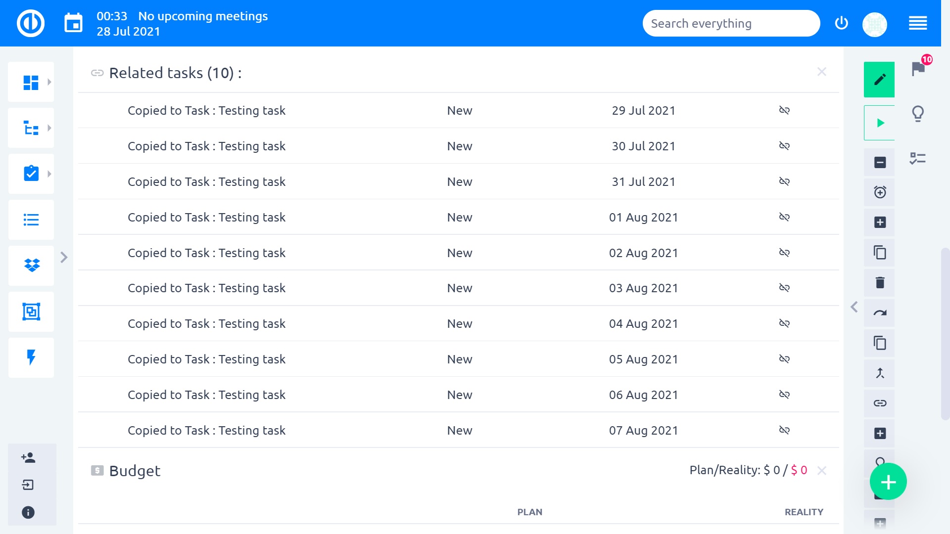The height and width of the screenshot is (534, 950).
Task: Unlink the related task dated 03 Aug 2021
Action: (x=784, y=288)
